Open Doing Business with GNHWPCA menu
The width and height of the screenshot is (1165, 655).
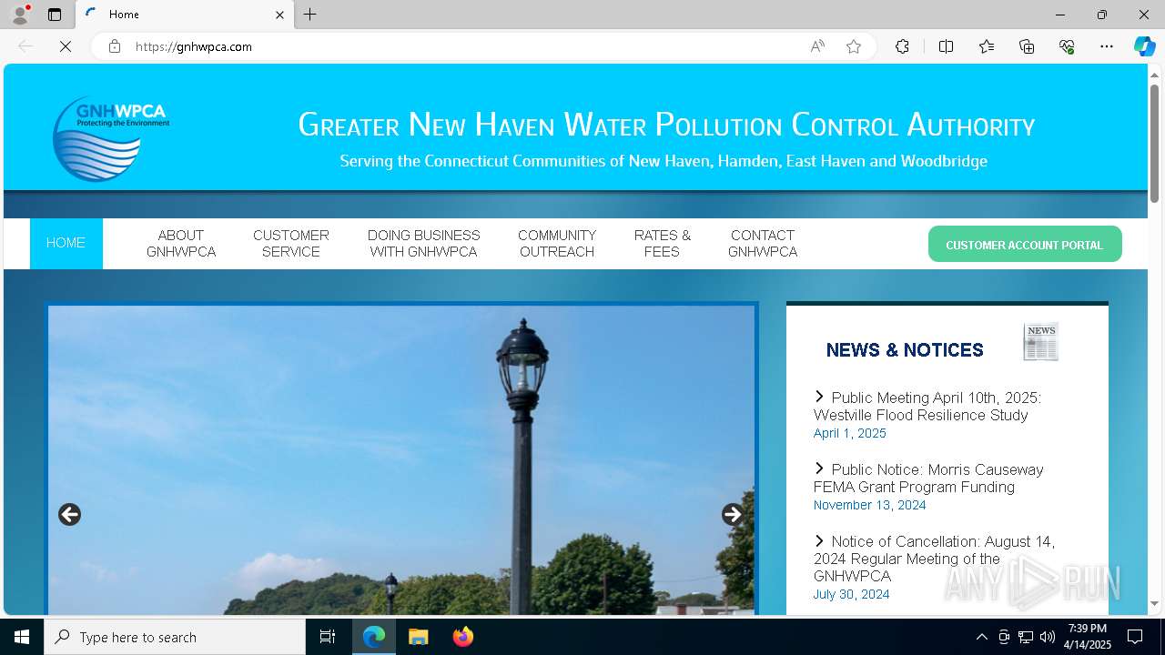[423, 243]
